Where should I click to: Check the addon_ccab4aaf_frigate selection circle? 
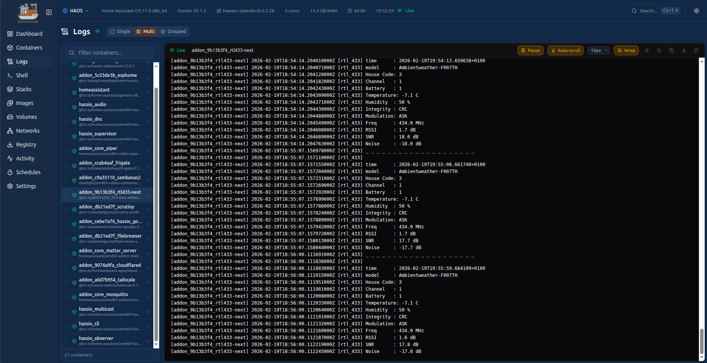click(67, 166)
